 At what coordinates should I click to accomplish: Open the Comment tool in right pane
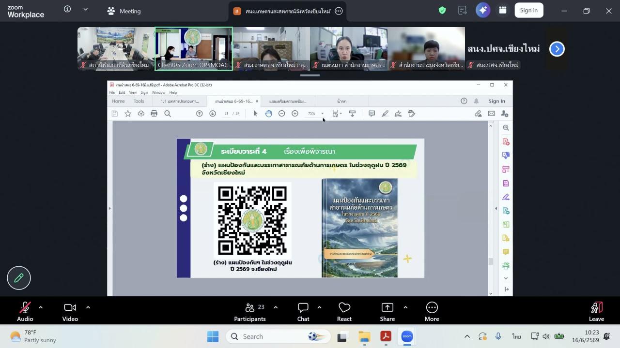[506, 252]
